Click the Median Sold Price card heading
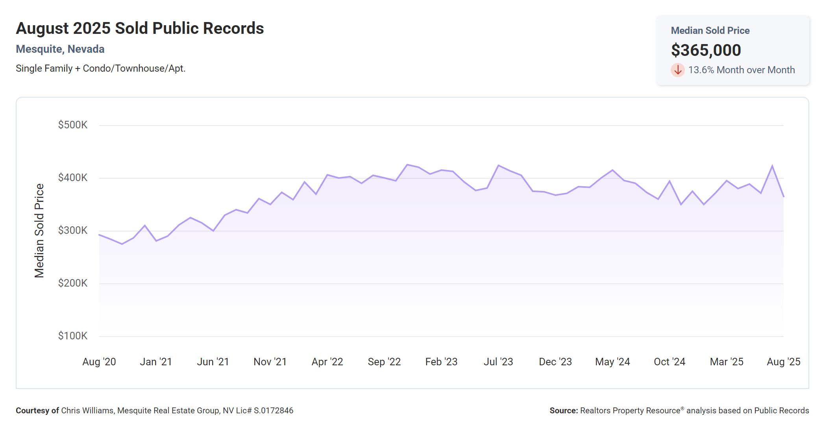825x433 pixels. click(710, 31)
